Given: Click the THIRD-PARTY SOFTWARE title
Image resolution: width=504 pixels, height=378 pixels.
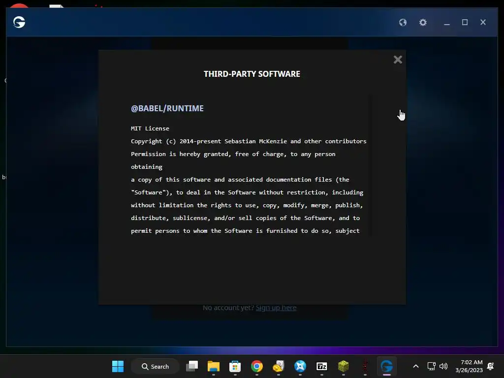Looking at the screenshot, I should point(252,74).
